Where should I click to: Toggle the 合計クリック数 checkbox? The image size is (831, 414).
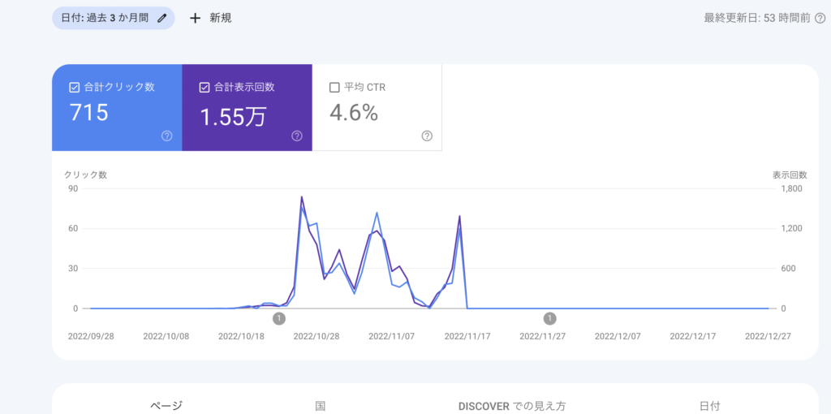(75, 88)
